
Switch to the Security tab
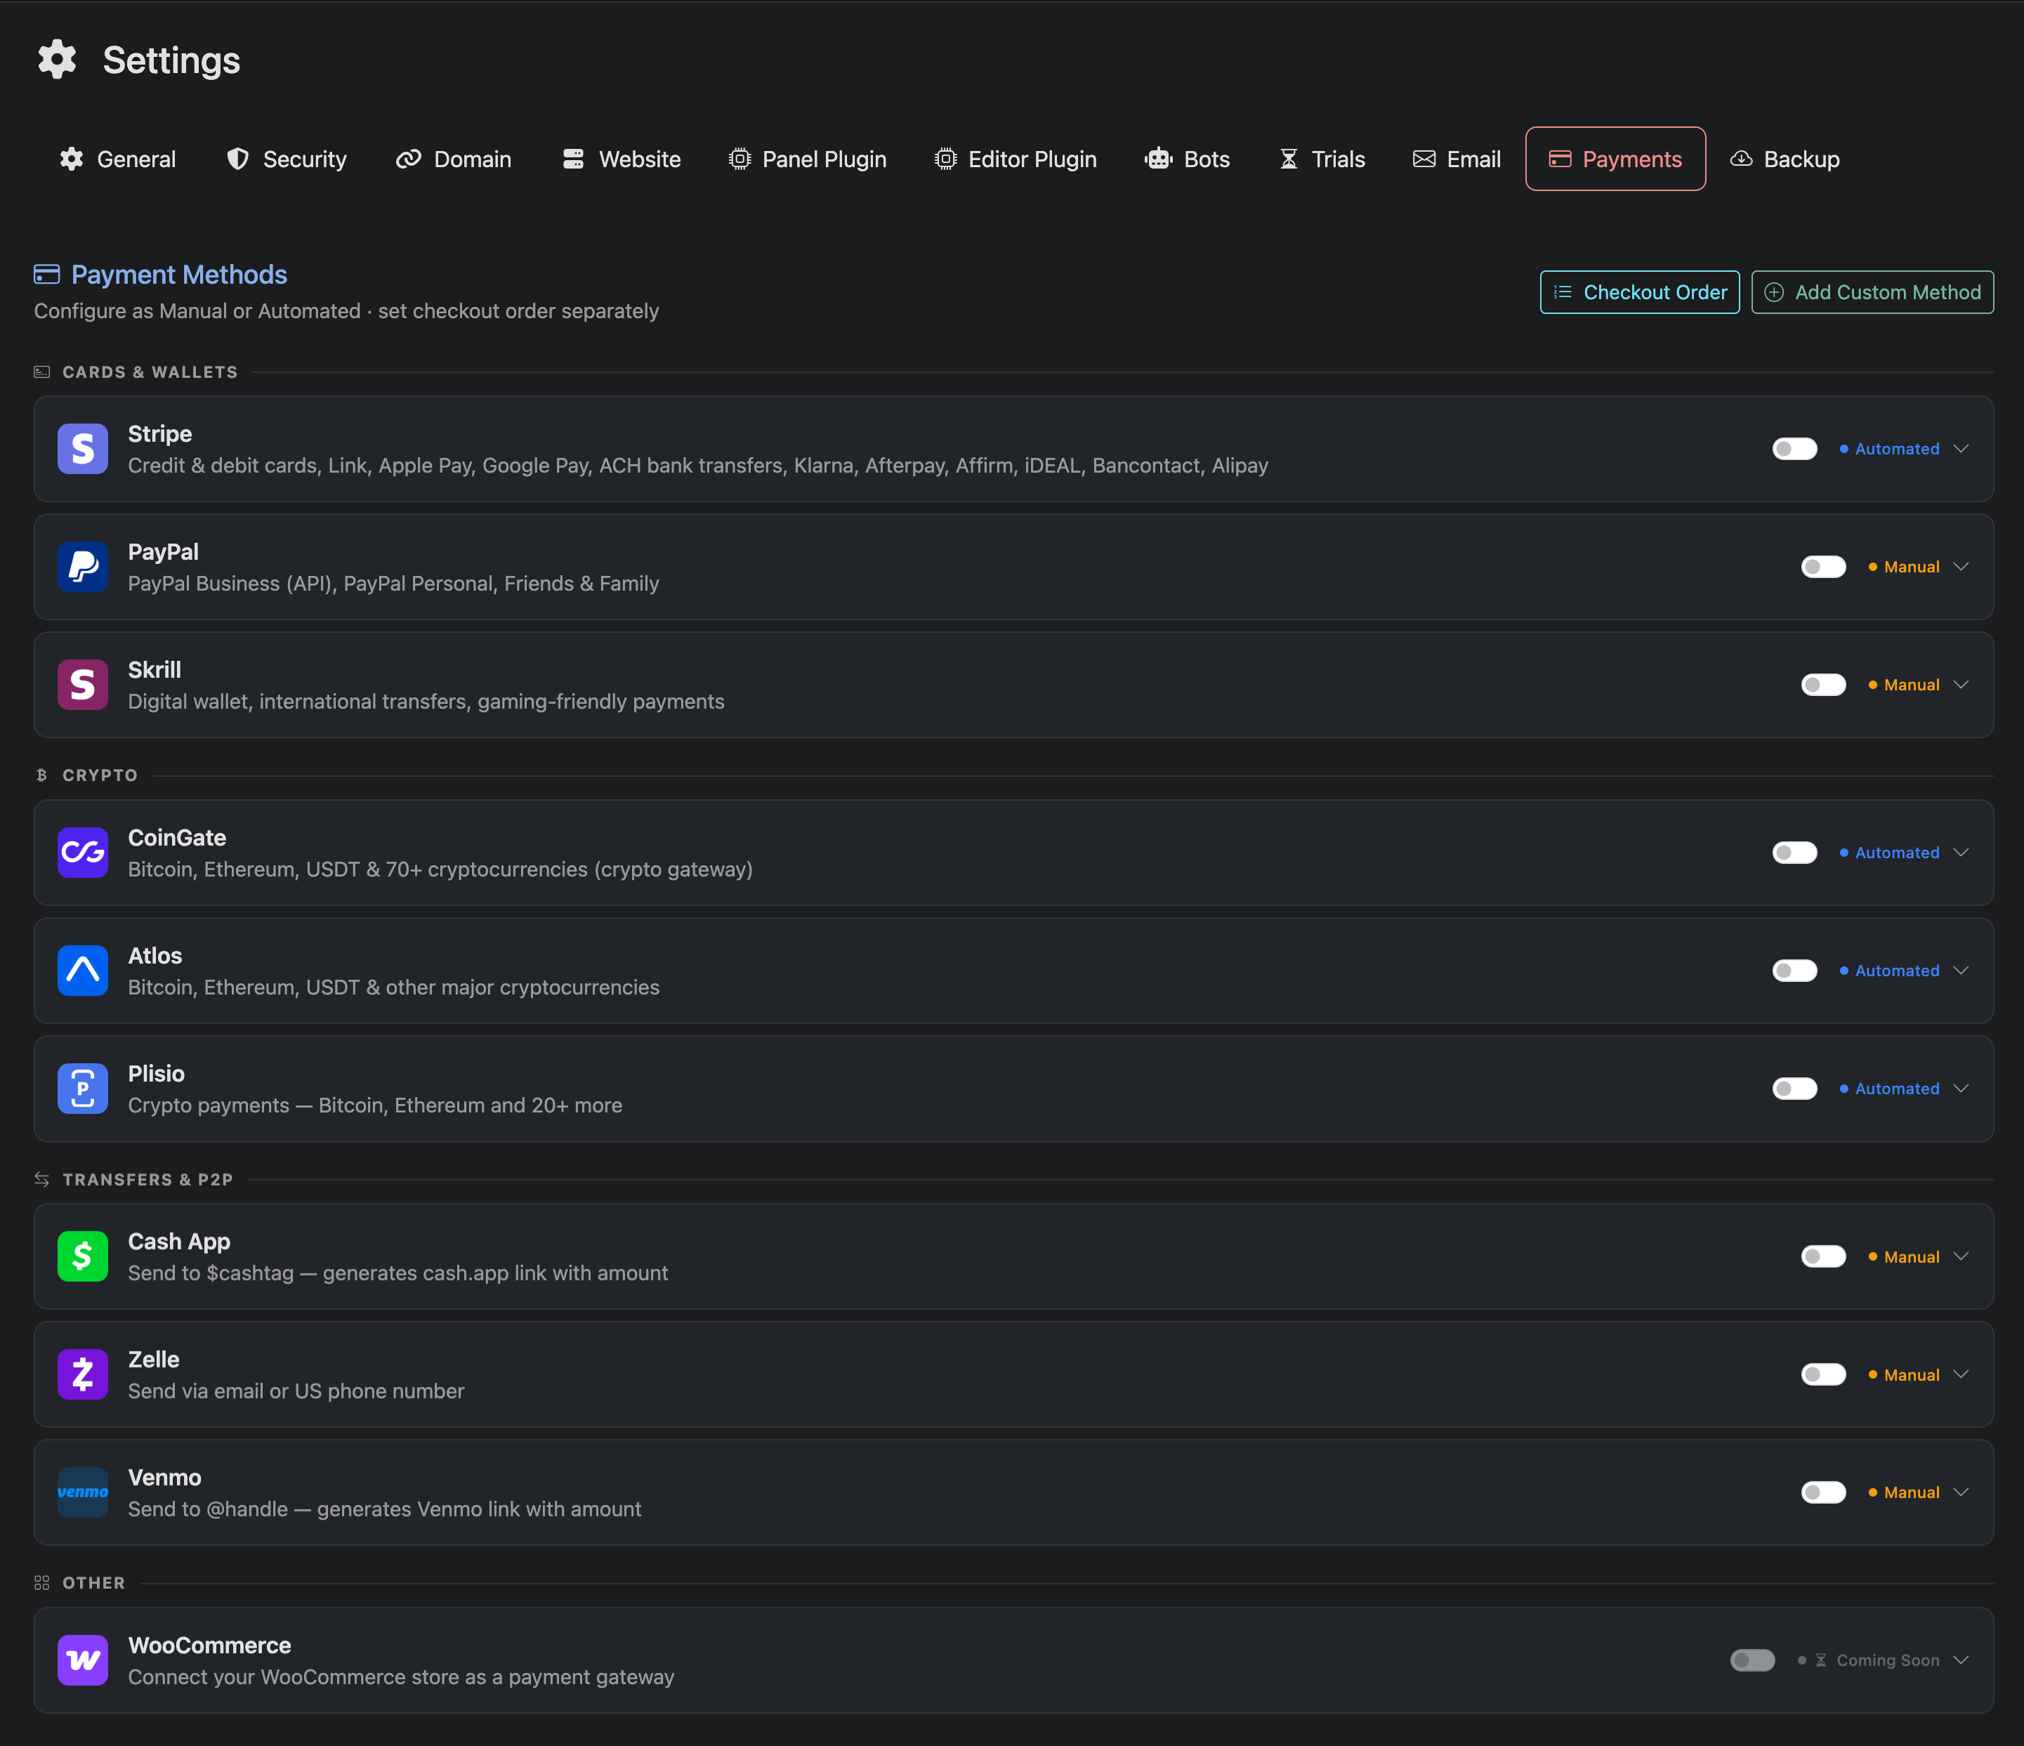287,159
